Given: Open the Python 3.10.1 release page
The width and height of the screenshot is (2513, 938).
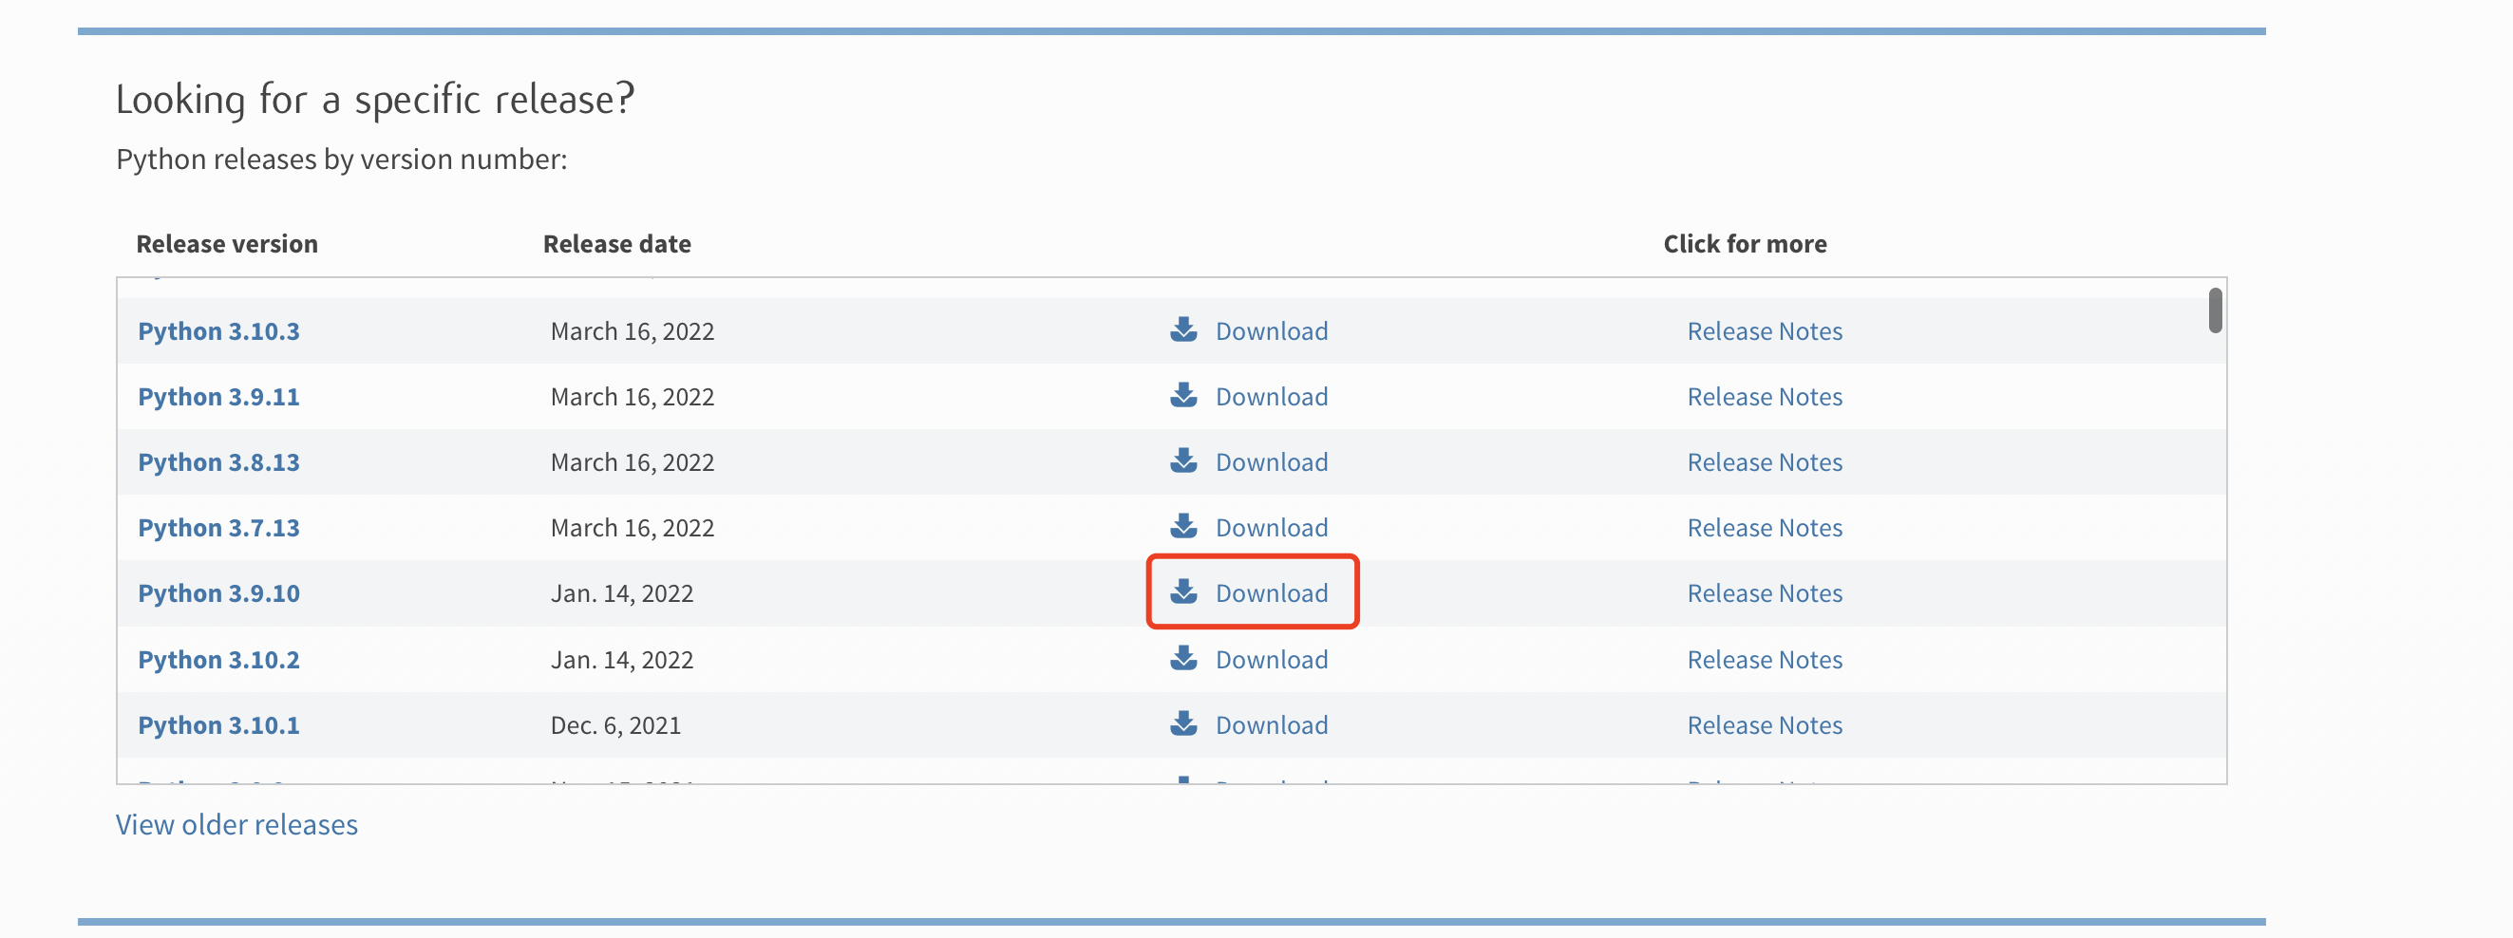Looking at the screenshot, I should coord(218,725).
